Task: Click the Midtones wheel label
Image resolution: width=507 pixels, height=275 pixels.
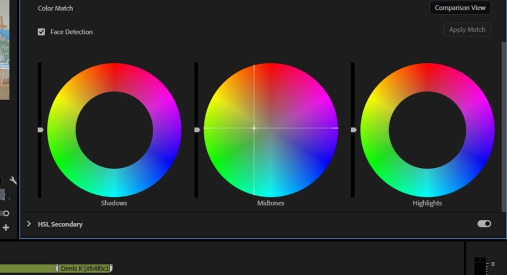Action: pyautogui.click(x=271, y=203)
